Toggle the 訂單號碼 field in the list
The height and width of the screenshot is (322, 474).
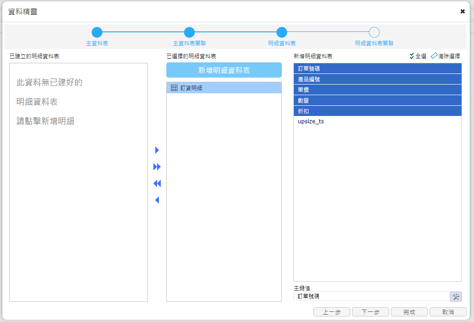click(377, 69)
